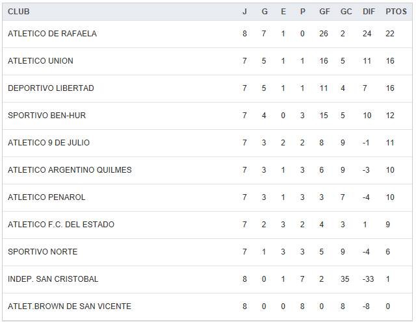
Task: Click the GC column header
Action: 346,12
